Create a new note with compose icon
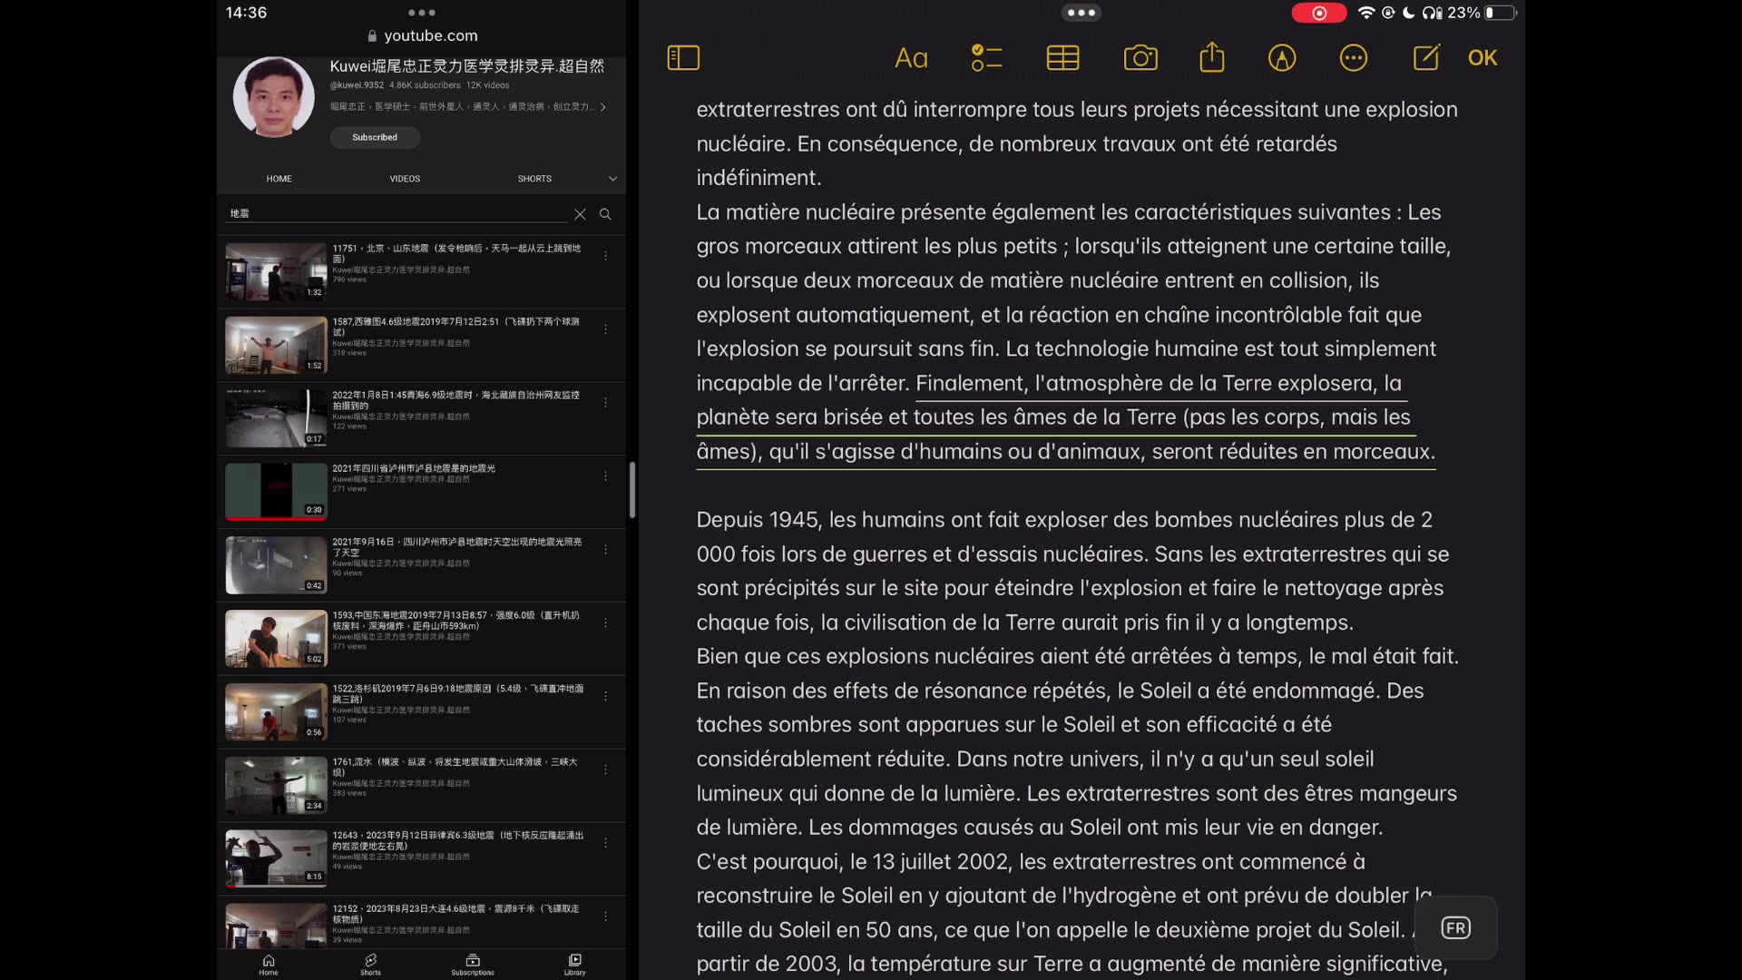This screenshot has height=980, width=1742. point(1426,58)
